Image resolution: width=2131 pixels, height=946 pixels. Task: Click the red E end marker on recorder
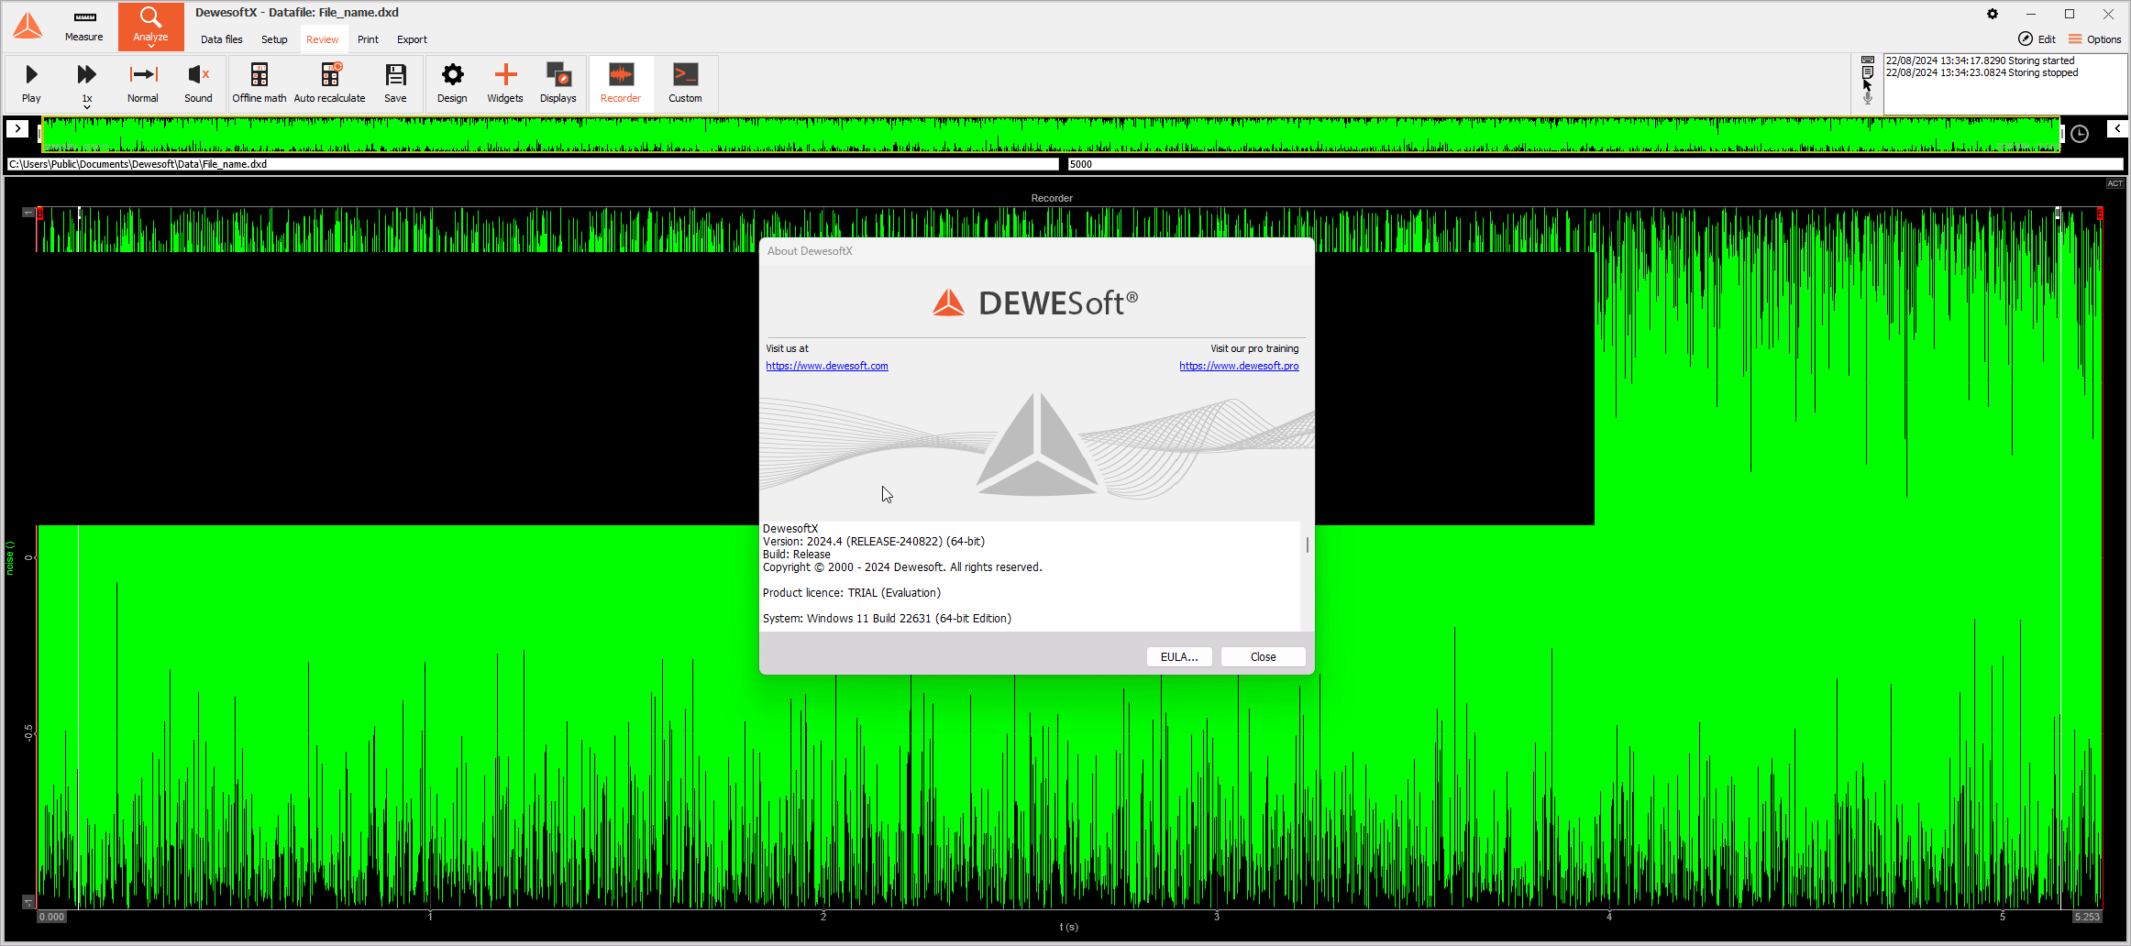tap(2100, 213)
